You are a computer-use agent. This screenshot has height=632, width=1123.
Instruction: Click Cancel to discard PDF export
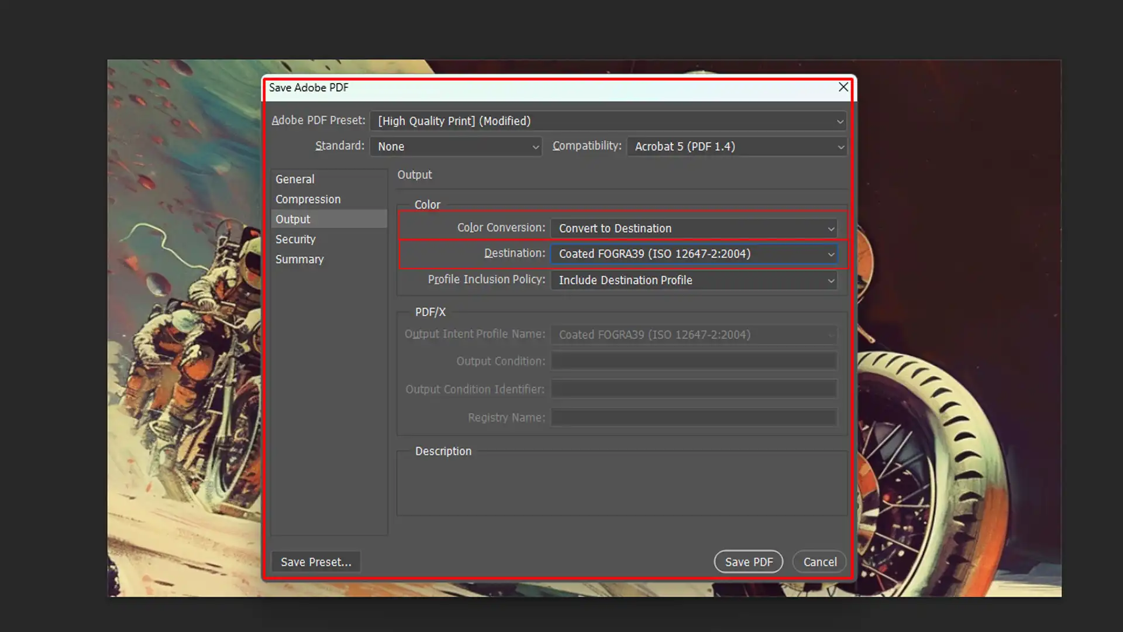pyautogui.click(x=820, y=561)
